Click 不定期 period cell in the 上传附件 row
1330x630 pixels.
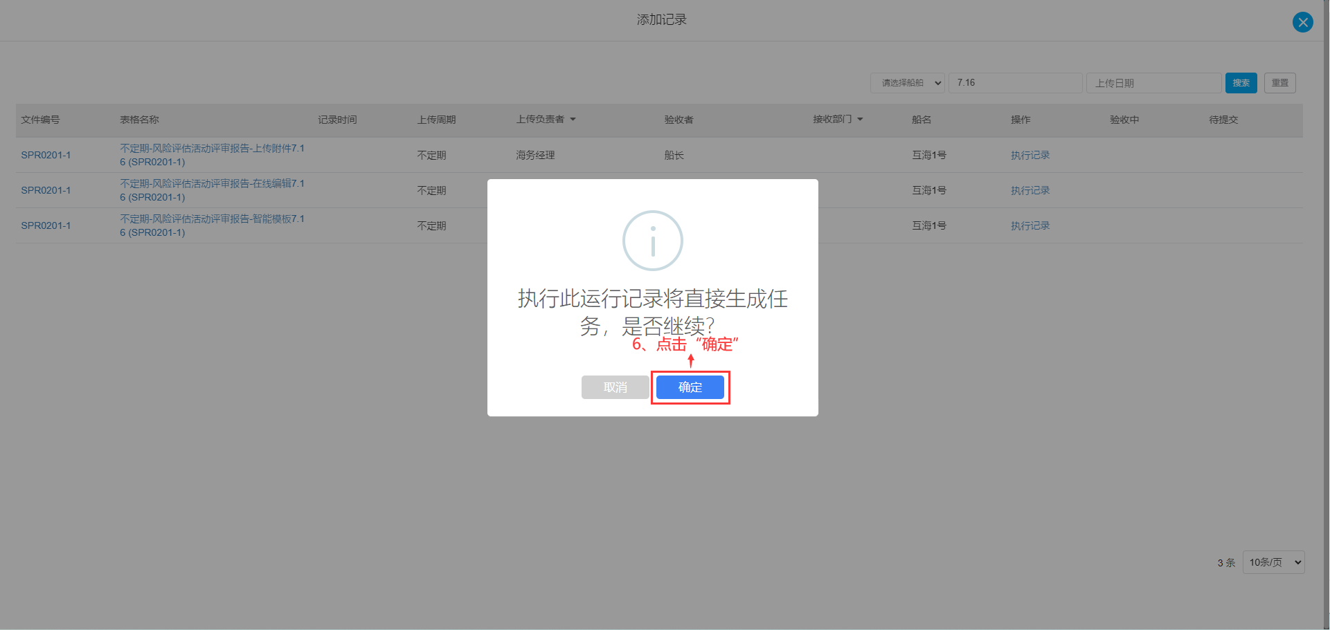click(x=431, y=155)
